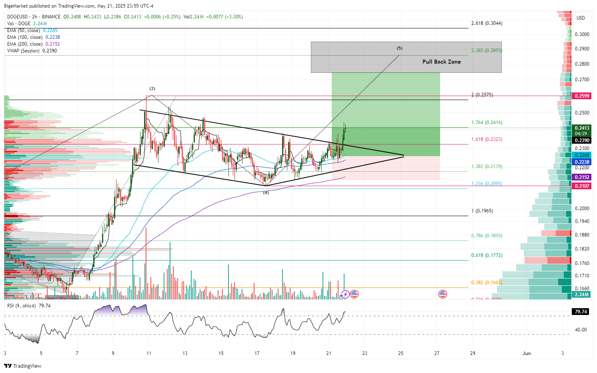Click the black 0.2390 VWAP price-axis label

582,140
